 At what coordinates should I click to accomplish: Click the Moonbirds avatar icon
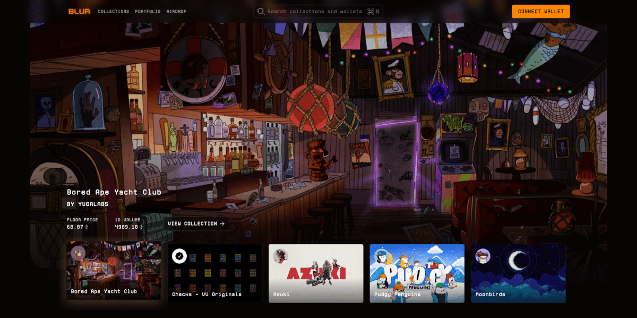tap(483, 256)
